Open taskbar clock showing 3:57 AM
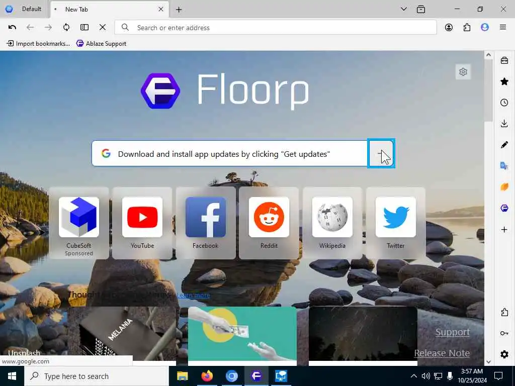This screenshot has width=515, height=386. [x=472, y=376]
